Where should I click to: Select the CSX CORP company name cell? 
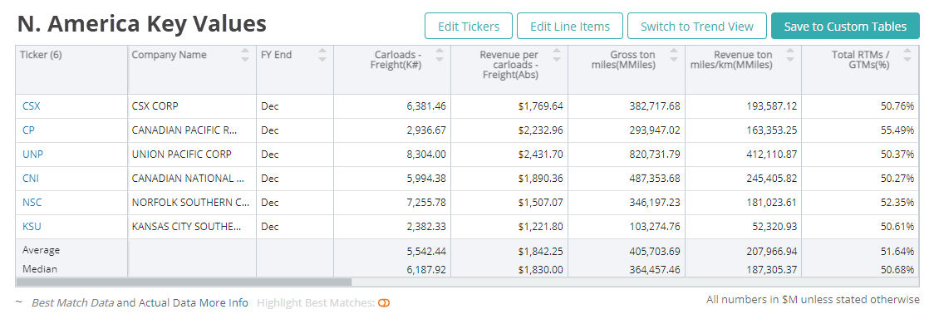(x=192, y=106)
